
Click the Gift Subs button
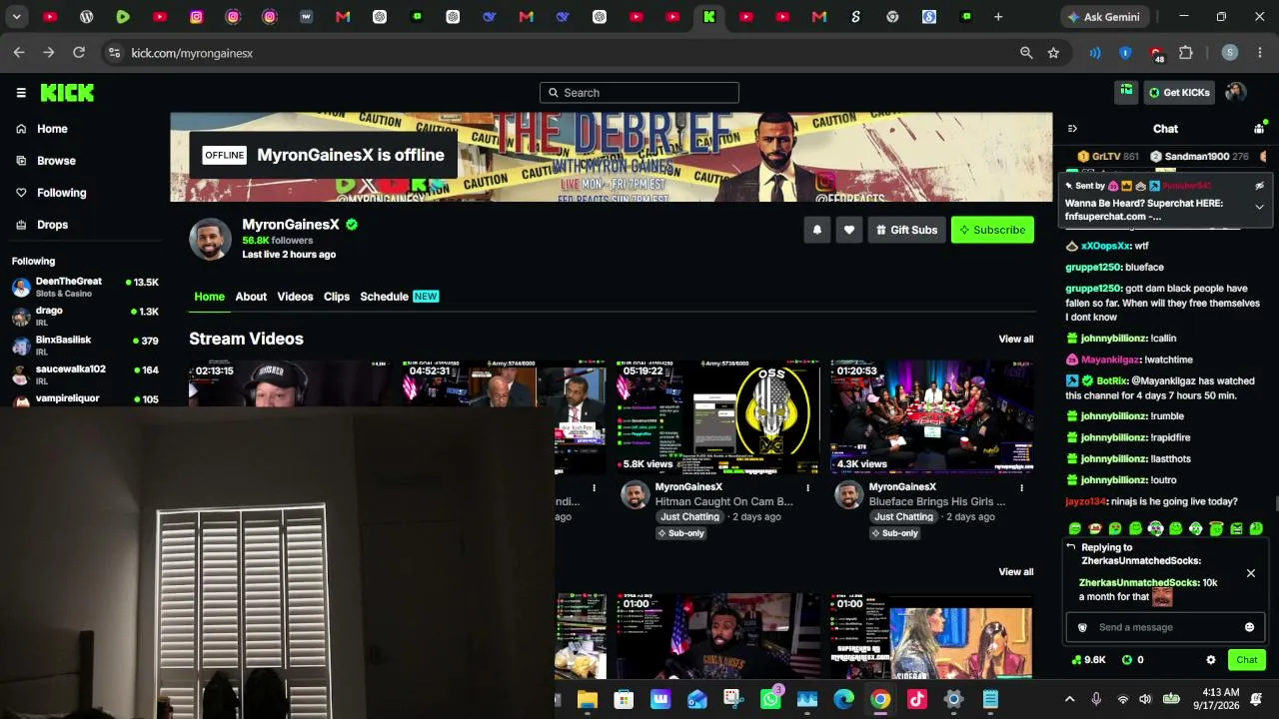906,230
